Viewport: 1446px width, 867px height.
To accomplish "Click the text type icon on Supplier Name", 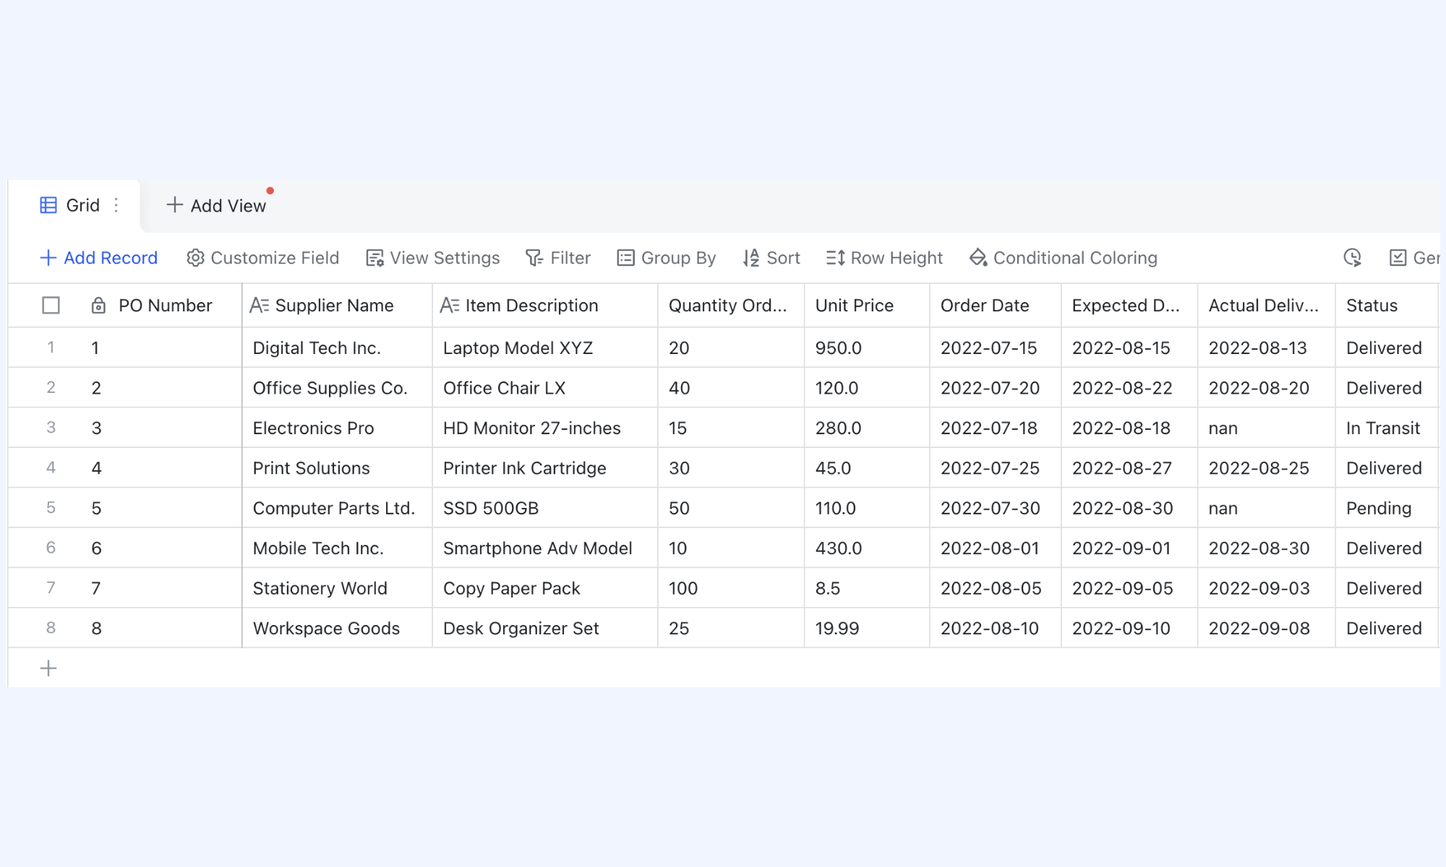I will pyautogui.click(x=259, y=306).
